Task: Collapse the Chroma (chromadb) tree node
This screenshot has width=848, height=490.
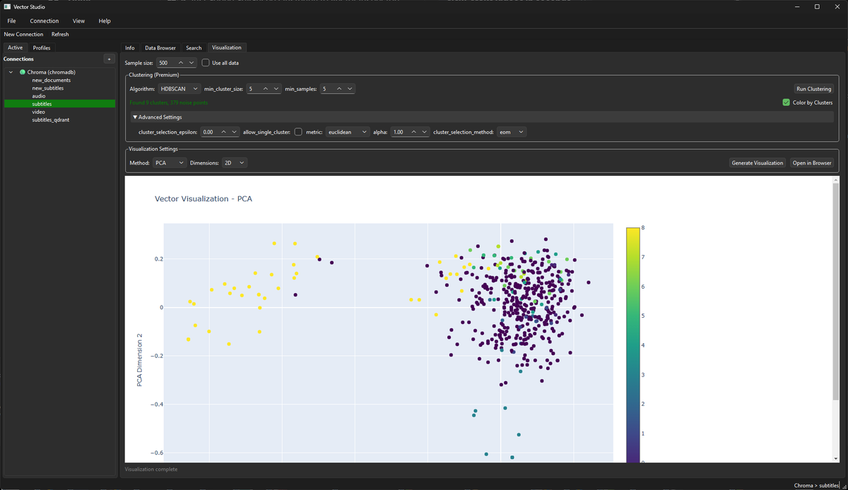Action: [11, 72]
